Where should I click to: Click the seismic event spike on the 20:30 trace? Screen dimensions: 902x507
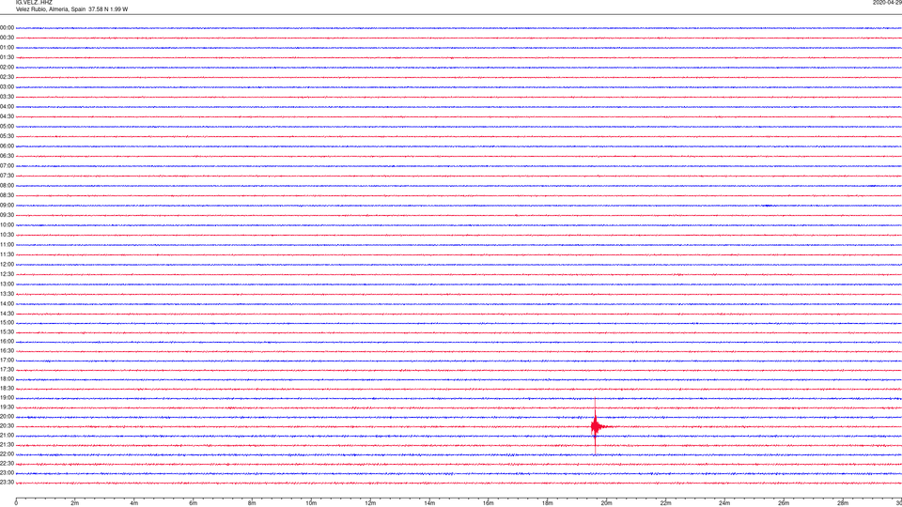596,426
